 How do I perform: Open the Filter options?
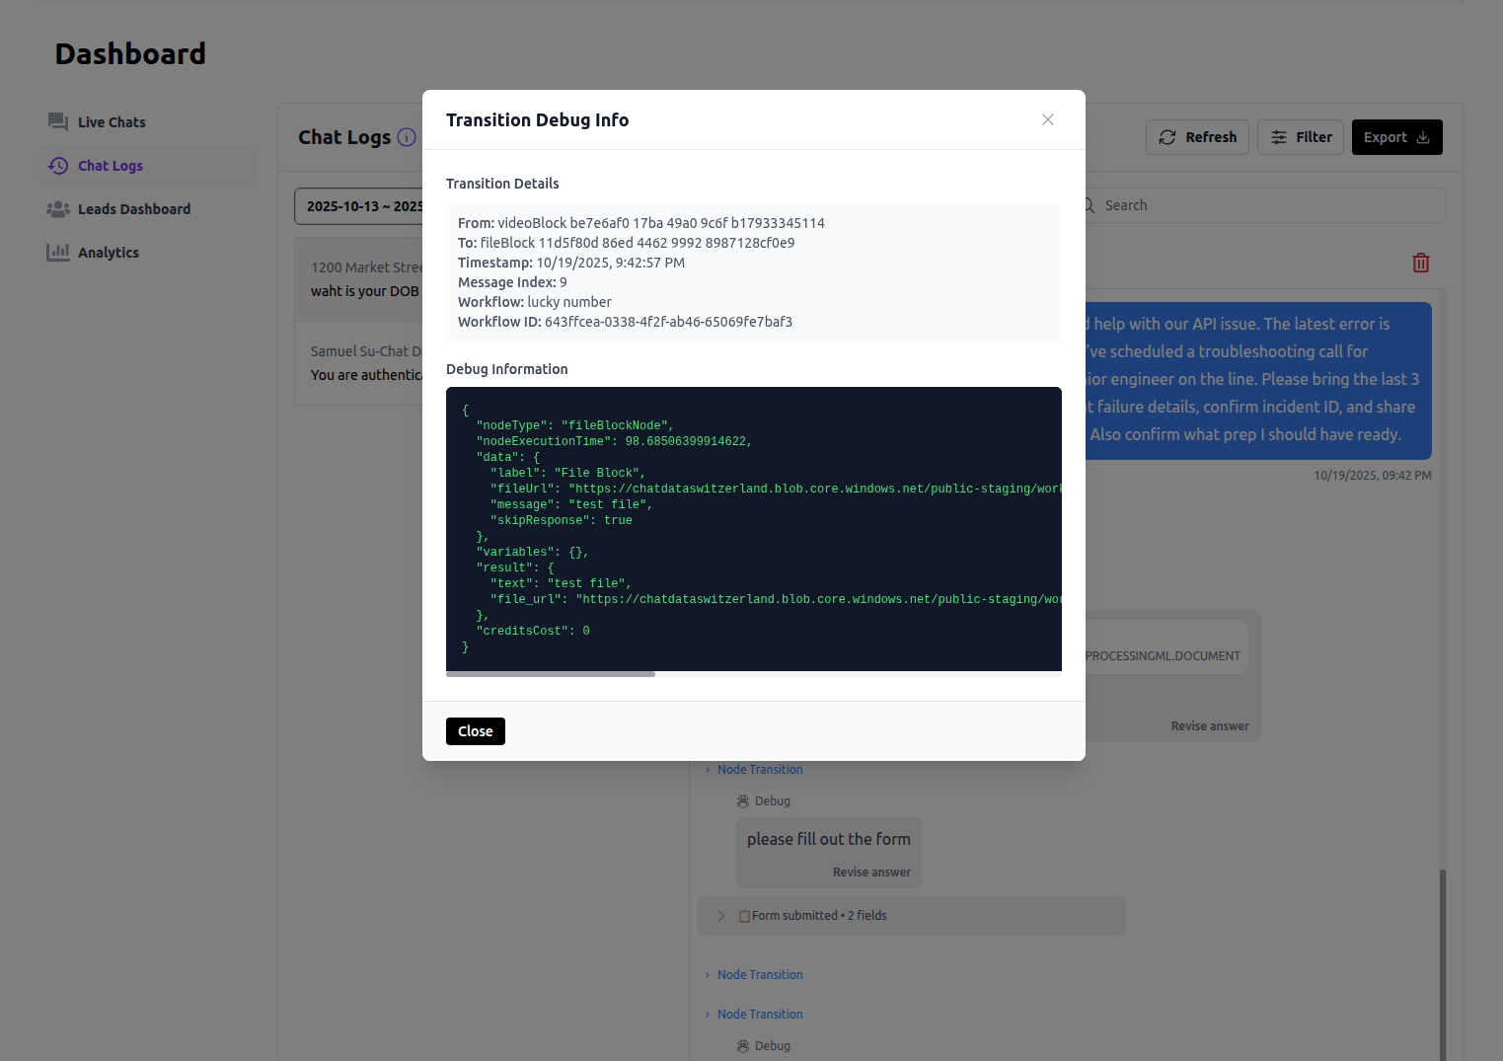point(1301,137)
